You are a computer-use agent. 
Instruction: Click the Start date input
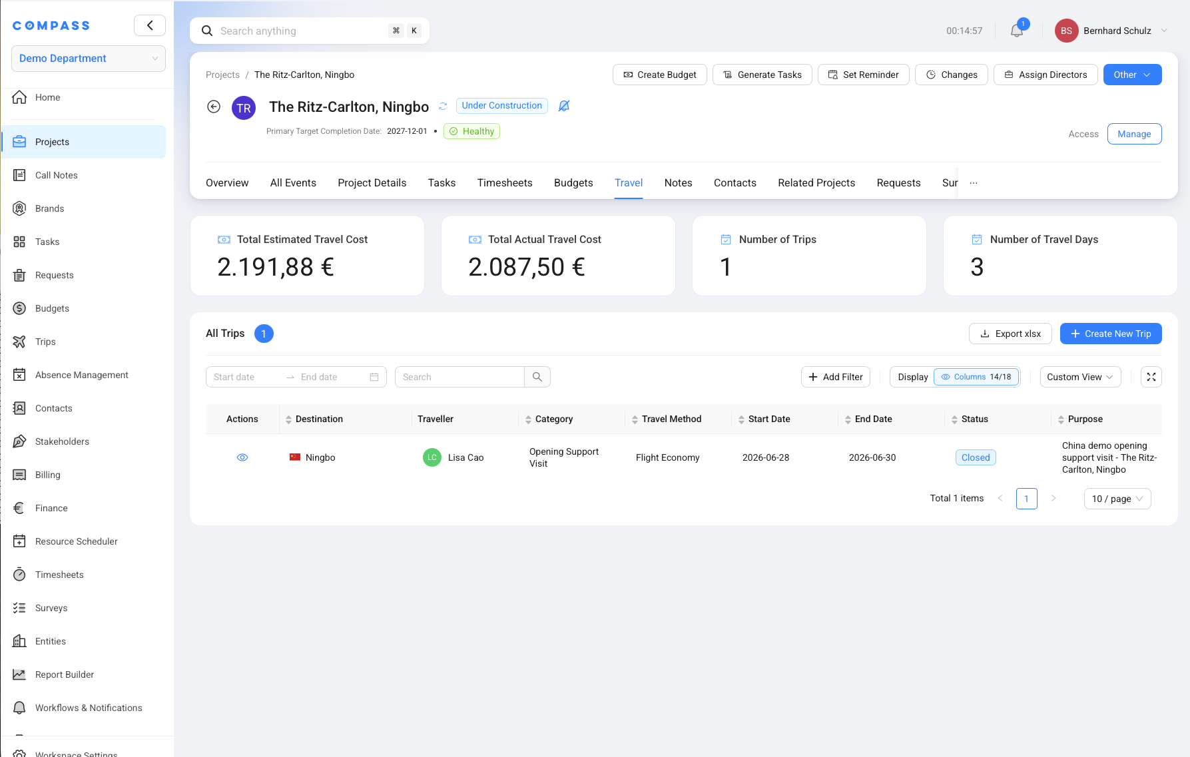(245, 377)
